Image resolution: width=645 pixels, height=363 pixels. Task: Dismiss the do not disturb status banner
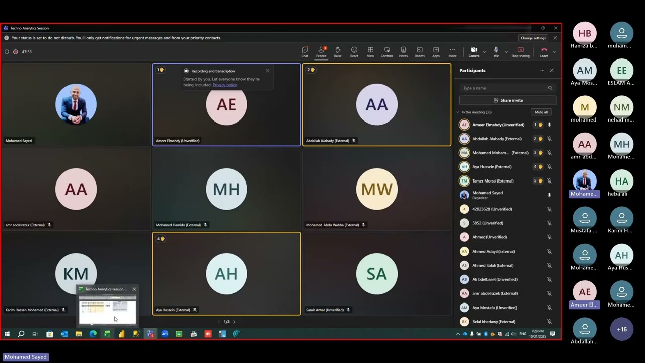[555, 38]
